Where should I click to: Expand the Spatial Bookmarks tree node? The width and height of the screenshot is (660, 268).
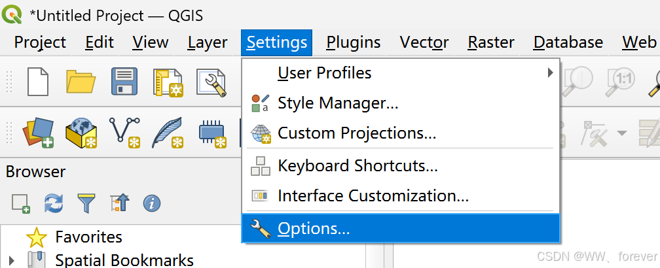click(11, 260)
